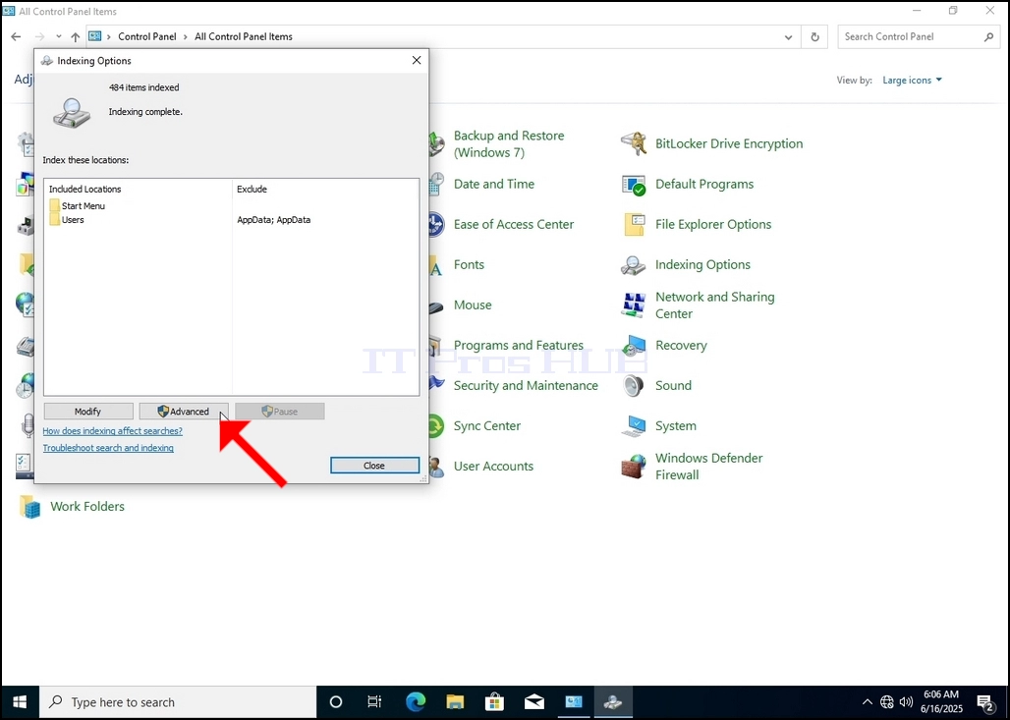Open File Explorer from taskbar
The width and height of the screenshot is (1010, 720).
(x=456, y=702)
